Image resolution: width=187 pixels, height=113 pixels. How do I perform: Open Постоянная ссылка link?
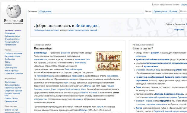coord(13,88)
